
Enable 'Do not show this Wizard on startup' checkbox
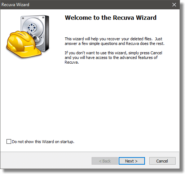(x=9, y=142)
